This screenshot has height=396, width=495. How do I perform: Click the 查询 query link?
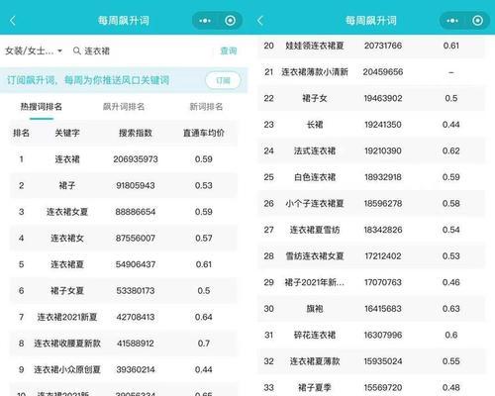pyautogui.click(x=229, y=50)
